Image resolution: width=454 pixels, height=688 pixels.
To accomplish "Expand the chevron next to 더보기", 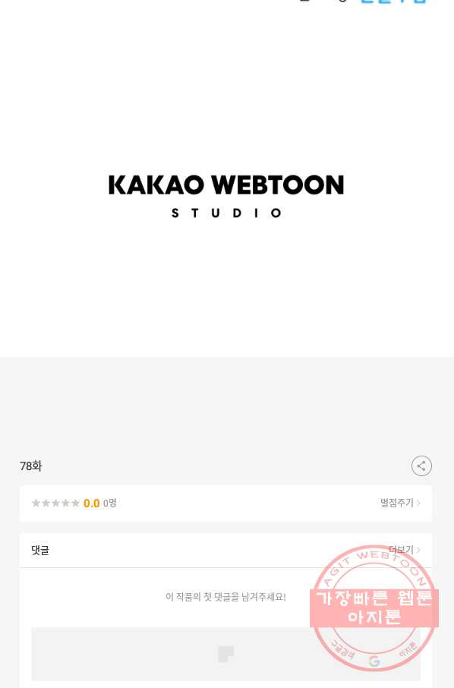I will click(418, 550).
